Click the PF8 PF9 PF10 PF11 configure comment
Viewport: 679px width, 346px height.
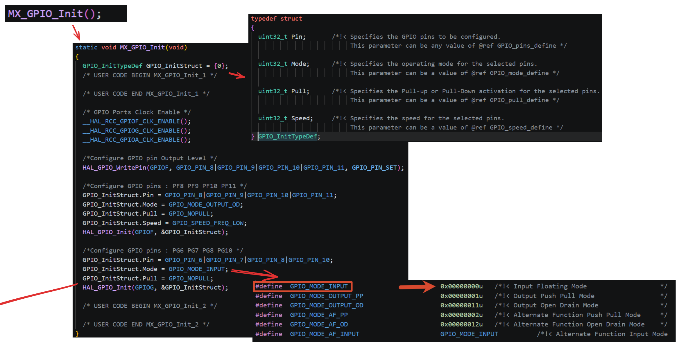pyautogui.click(x=164, y=186)
